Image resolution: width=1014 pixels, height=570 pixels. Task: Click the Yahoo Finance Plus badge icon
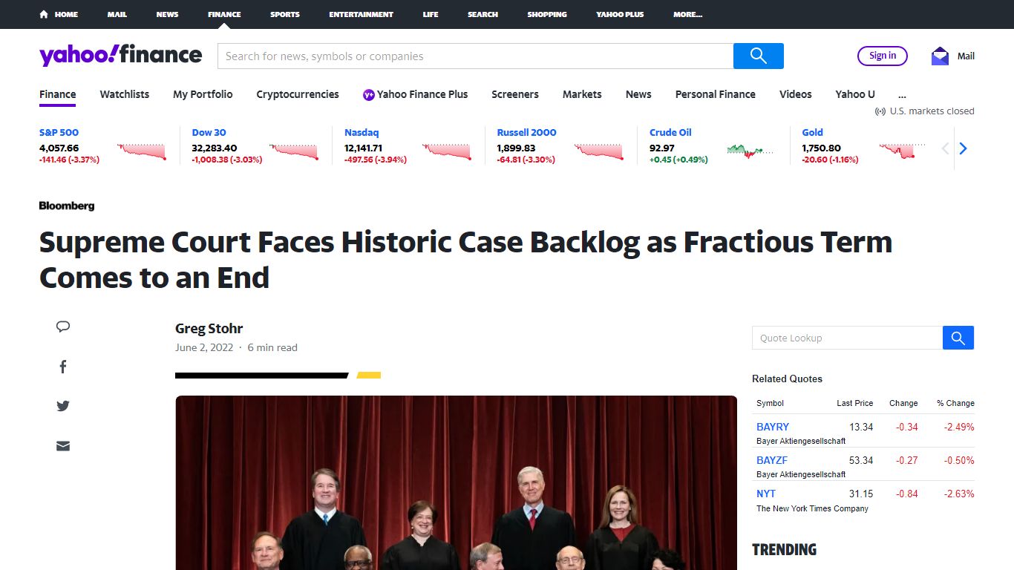tap(368, 94)
